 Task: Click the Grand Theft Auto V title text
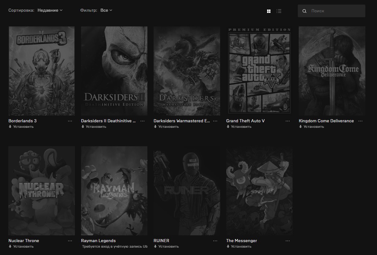pyautogui.click(x=245, y=121)
